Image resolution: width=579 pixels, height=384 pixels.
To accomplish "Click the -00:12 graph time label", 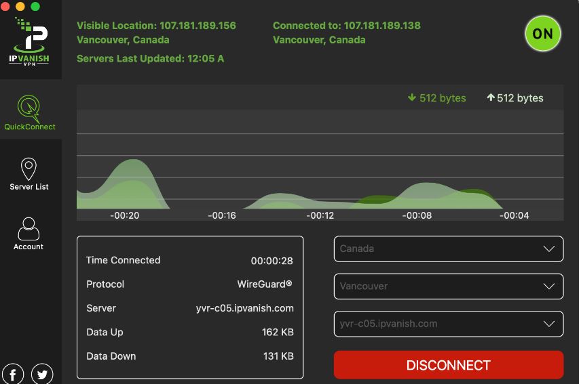I will [x=320, y=215].
